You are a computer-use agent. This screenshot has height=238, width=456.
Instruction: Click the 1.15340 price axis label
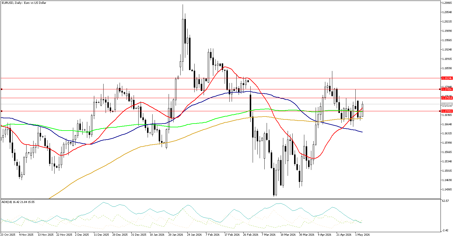(x=447, y=161)
